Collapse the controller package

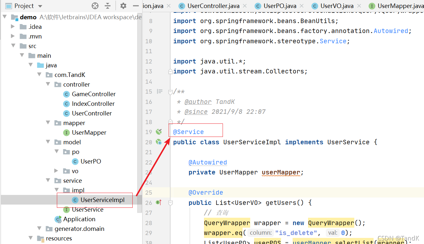pyautogui.click(x=48, y=85)
